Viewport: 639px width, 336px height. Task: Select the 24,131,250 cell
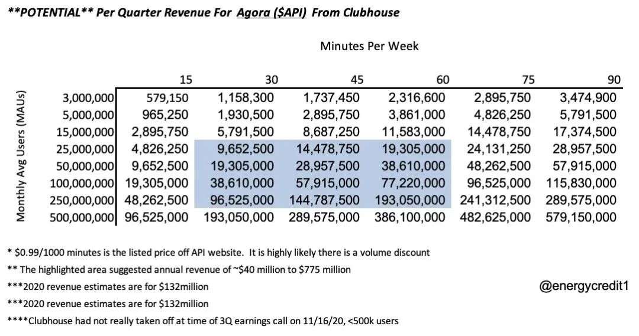[499, 149]
